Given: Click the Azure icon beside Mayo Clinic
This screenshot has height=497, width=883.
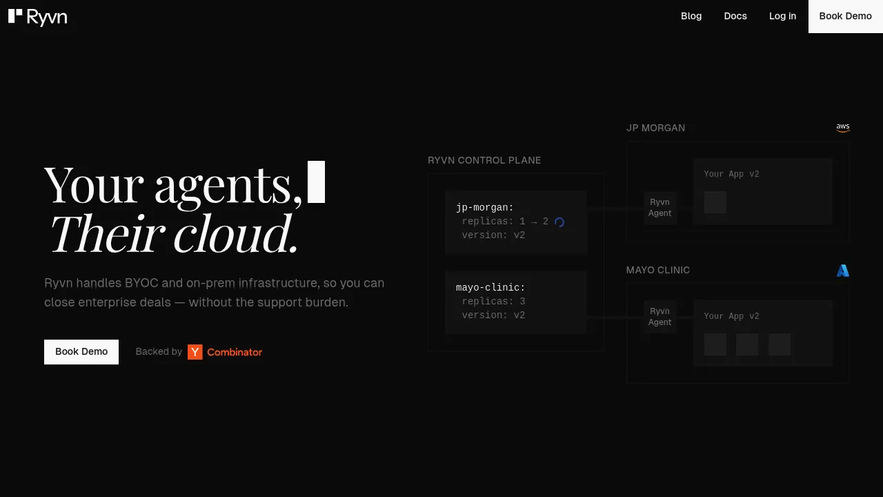Looking at the screenshot, I should (843, 271).
